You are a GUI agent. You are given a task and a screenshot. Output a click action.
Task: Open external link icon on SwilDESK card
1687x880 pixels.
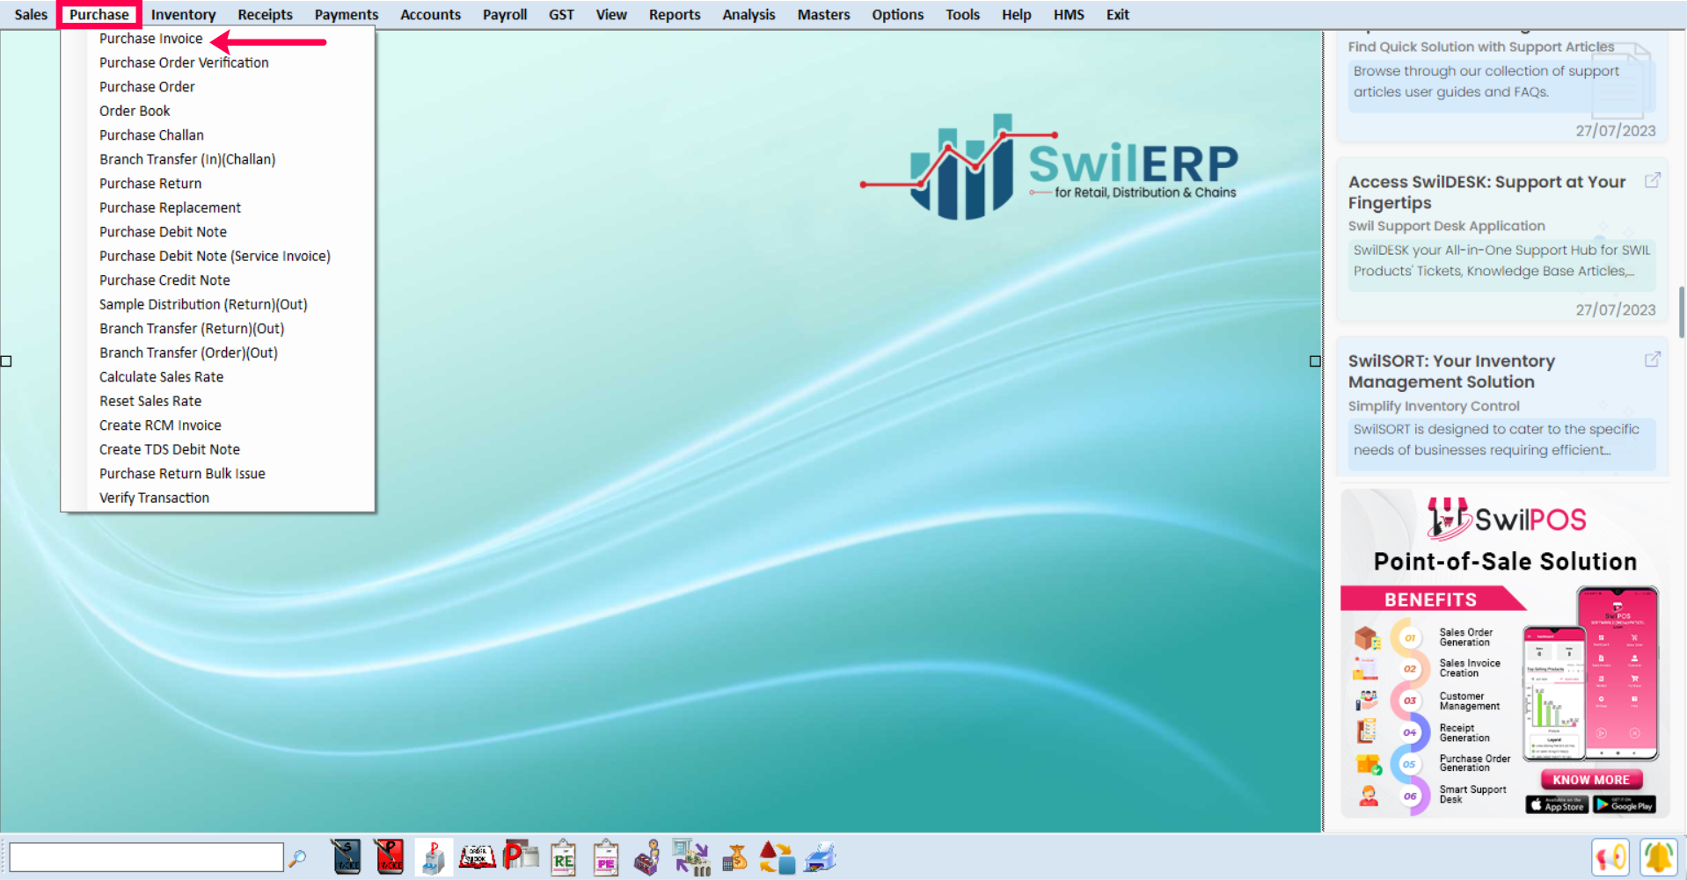click(1653, 180)
